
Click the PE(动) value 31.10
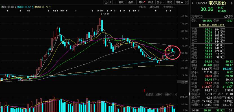point(229,94)
